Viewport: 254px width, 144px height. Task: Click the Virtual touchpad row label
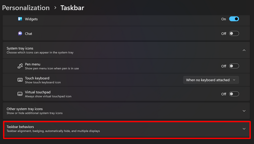point(37,92)
